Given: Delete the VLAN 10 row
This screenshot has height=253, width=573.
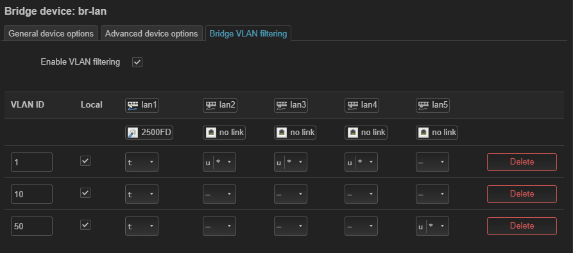Looking at the screenshot, I should pos(522,194).
